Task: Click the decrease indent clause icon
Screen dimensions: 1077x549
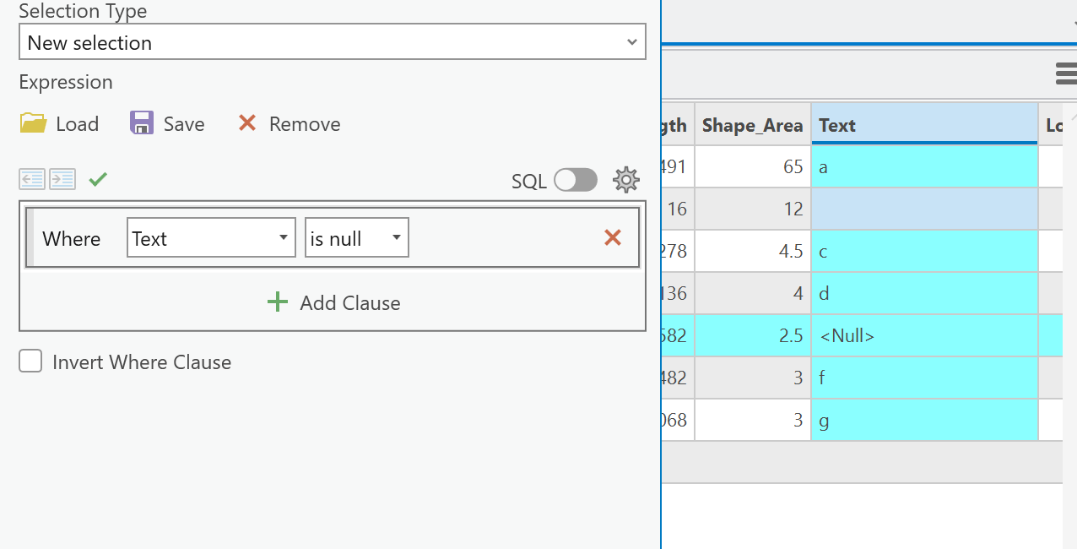Action: coord(32,179)
